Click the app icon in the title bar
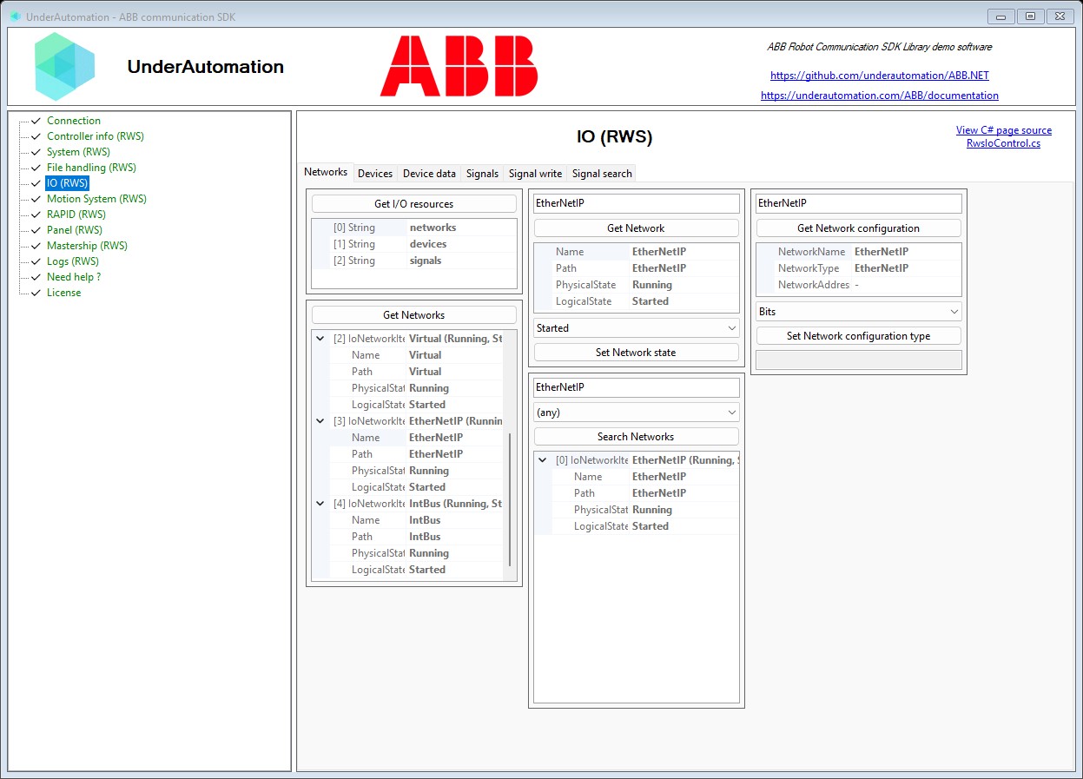This screenshot has height=779, width=1083. (x=15, y=17)
